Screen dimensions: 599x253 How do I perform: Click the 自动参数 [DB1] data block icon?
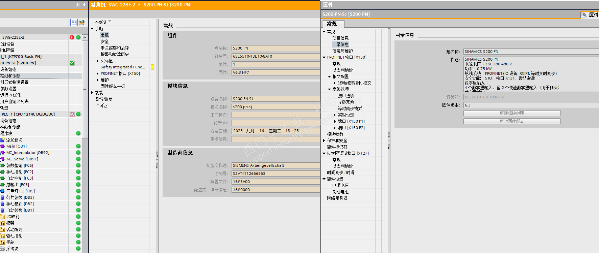point(3,210)
